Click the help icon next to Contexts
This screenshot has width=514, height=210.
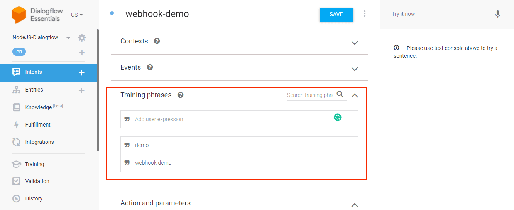(x=157, y=41)
